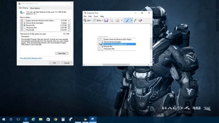Viewport: 219px width, 123px height.
Task: Uncheck Thumbnails in Disk Cleanup
Action: [x=22, y=30]
